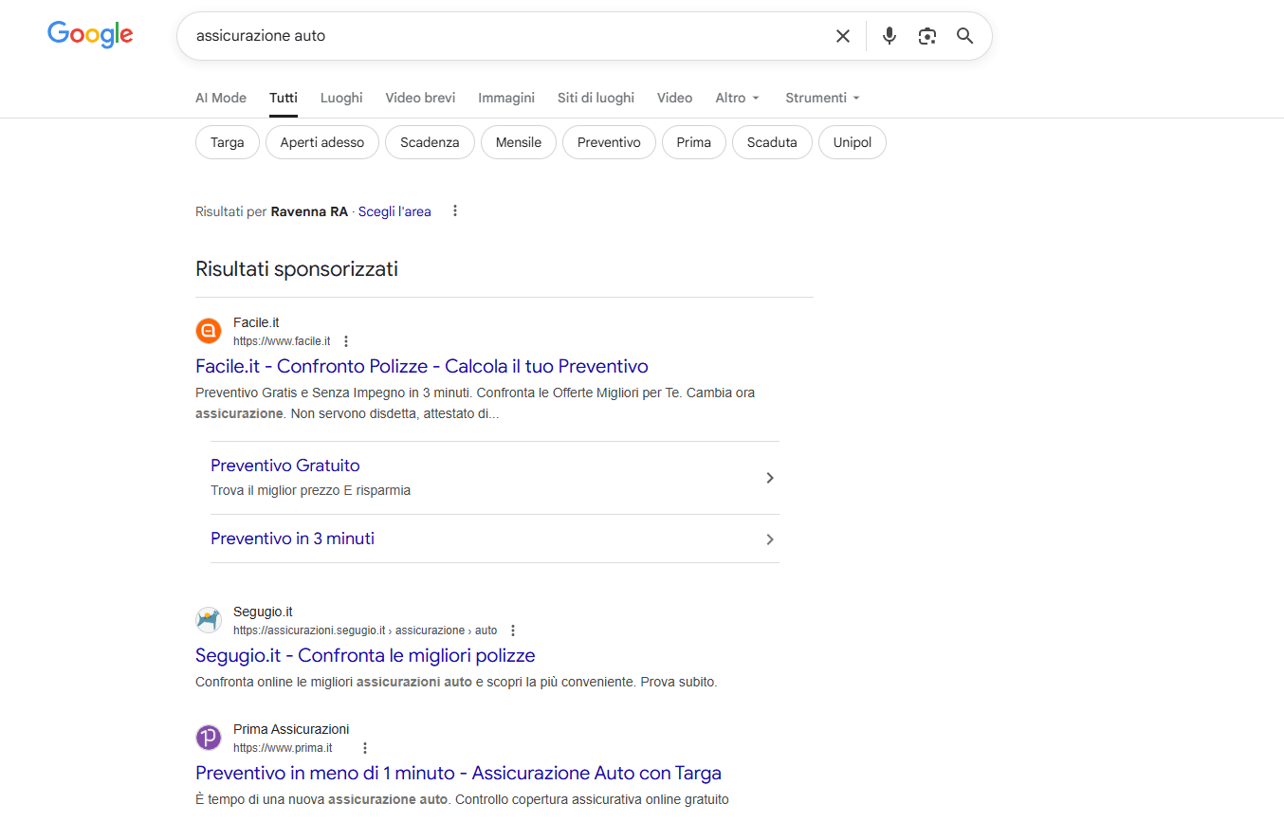Select the Tutti tab
The image size is (1284, 822).
284,98
